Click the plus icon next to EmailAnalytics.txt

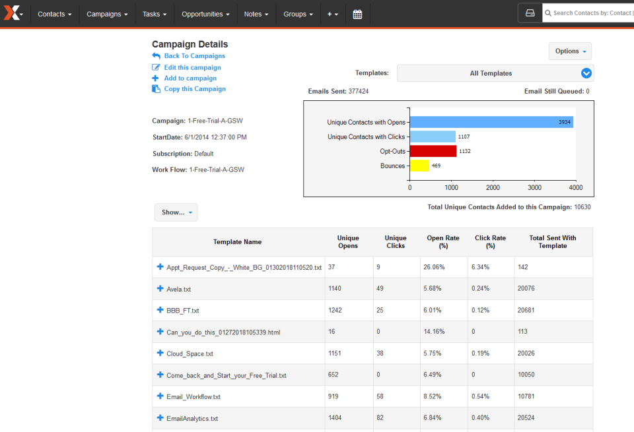[159, 417]
